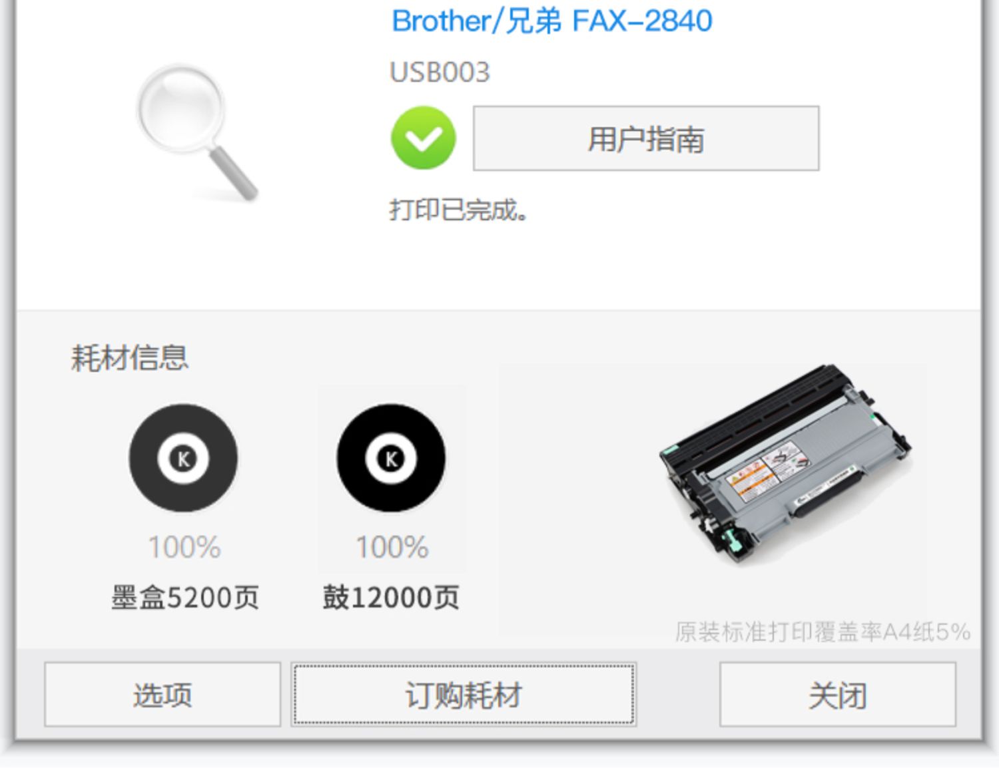Click the white center of drum icon
Viewport: 999px width, 768px height.
391,458
